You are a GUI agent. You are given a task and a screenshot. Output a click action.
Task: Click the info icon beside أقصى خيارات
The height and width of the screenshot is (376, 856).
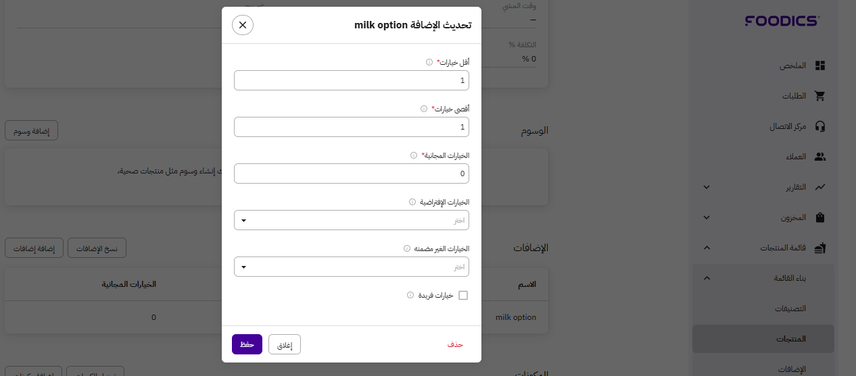tap(424, 109)
